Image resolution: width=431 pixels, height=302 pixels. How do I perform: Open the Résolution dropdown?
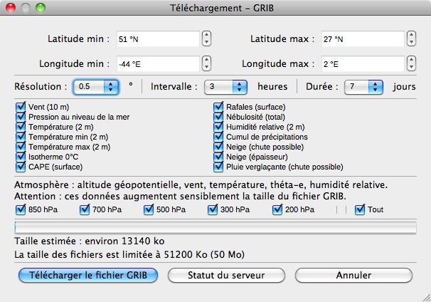coord(96,87)
